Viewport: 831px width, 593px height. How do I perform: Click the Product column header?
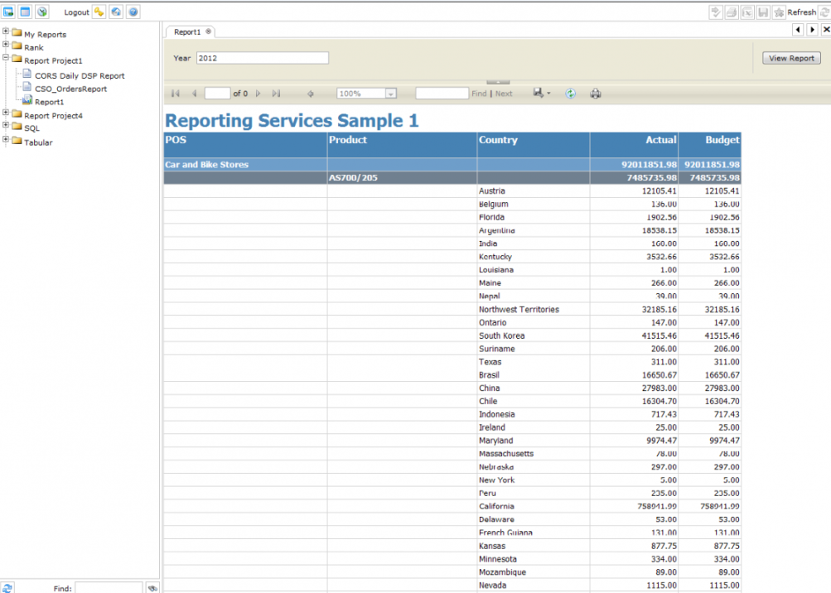coord(403,145)
